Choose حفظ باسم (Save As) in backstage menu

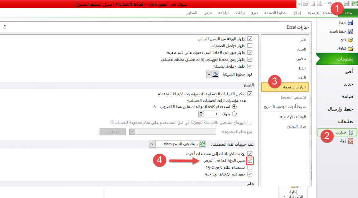(341, 31)
